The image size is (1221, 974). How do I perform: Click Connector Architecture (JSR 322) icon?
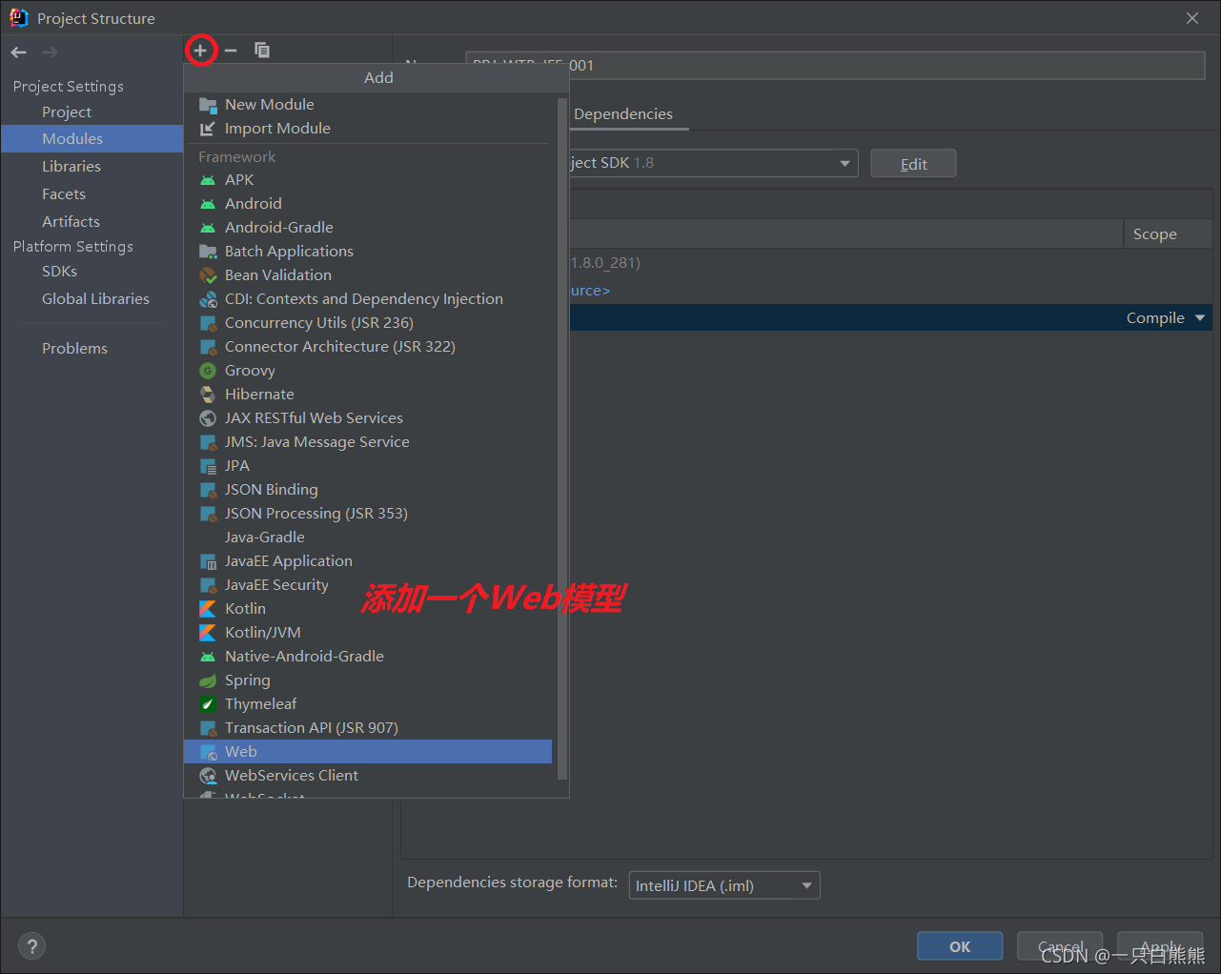point(208,347)
